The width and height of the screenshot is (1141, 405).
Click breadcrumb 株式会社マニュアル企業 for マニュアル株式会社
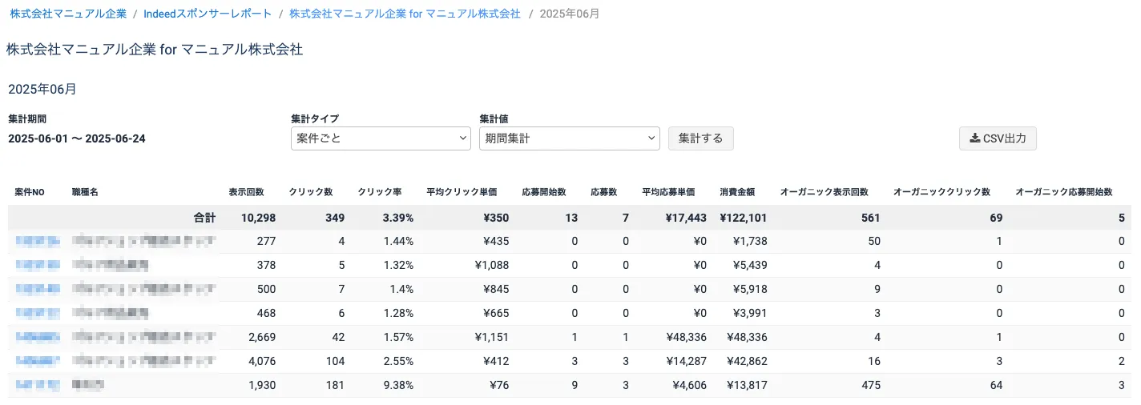coord(405,14)
